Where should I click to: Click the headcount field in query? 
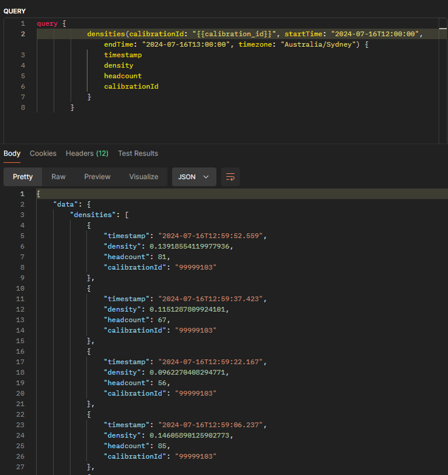click(x=123, y=76)
